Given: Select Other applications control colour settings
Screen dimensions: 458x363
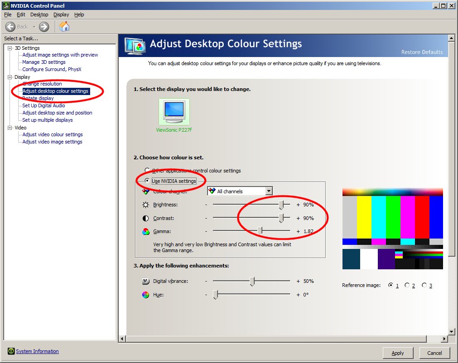Looking at the screenshot, I should pos(147,171).
